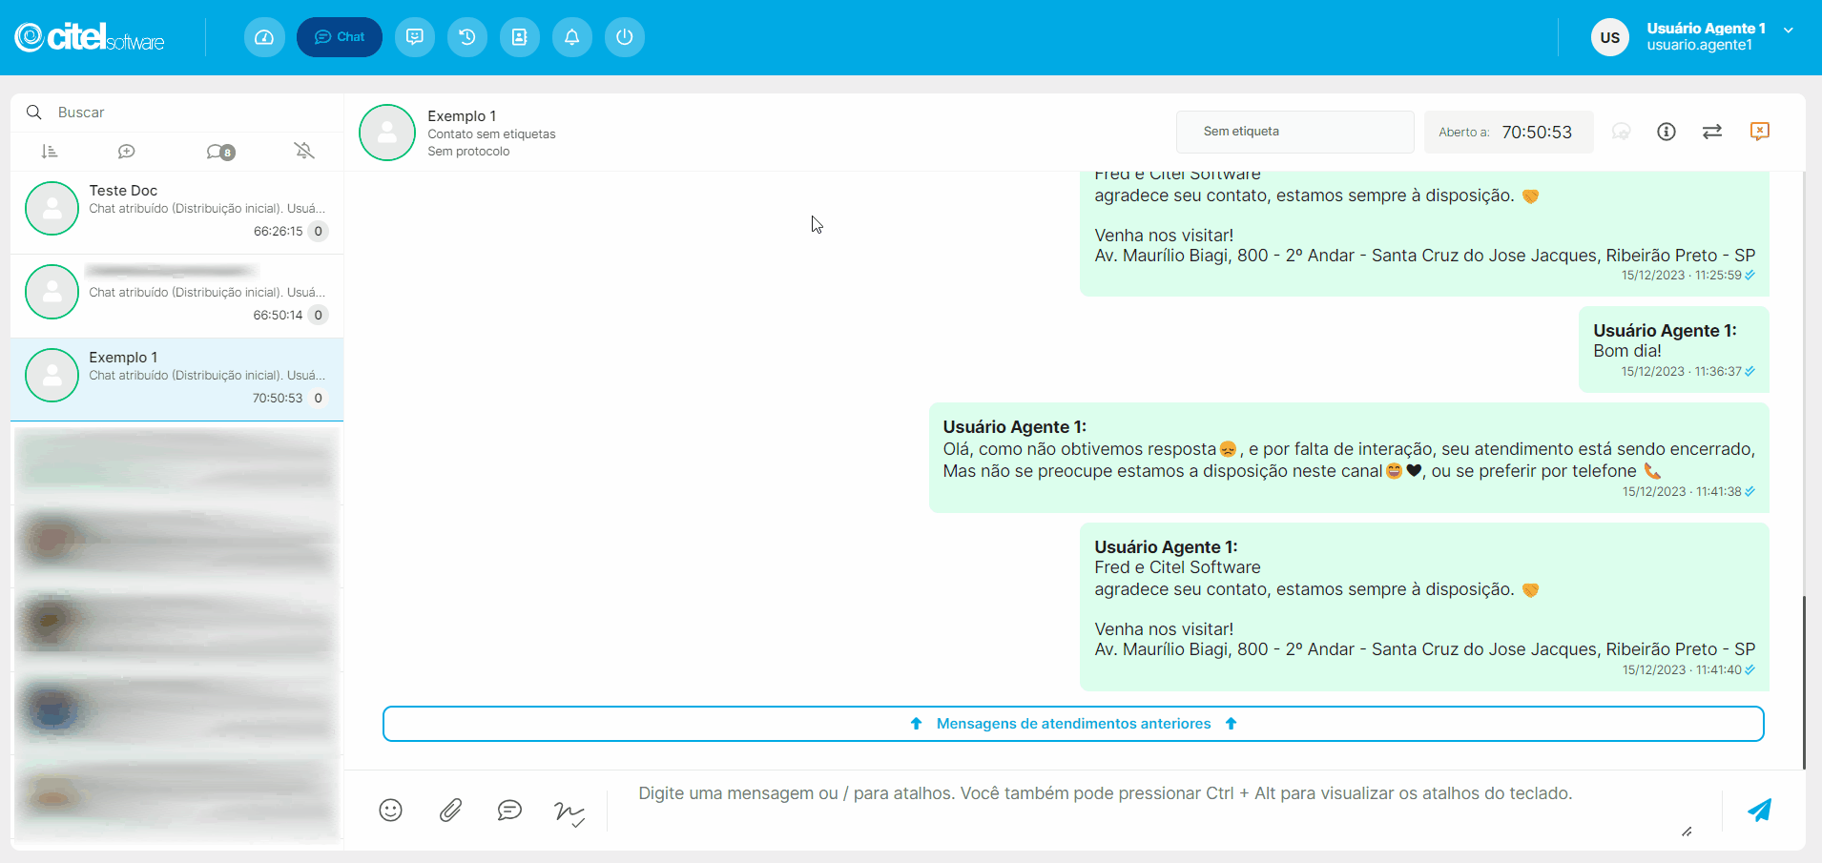Open the Sem etiqueta tag dropdown
The width and height of the screenshot is (1822, 863).
[x=1294, y=132]
